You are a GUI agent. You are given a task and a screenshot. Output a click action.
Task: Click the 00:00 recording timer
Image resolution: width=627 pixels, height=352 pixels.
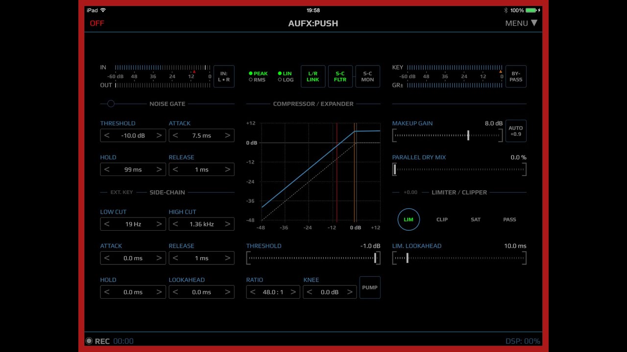[123, 341]
